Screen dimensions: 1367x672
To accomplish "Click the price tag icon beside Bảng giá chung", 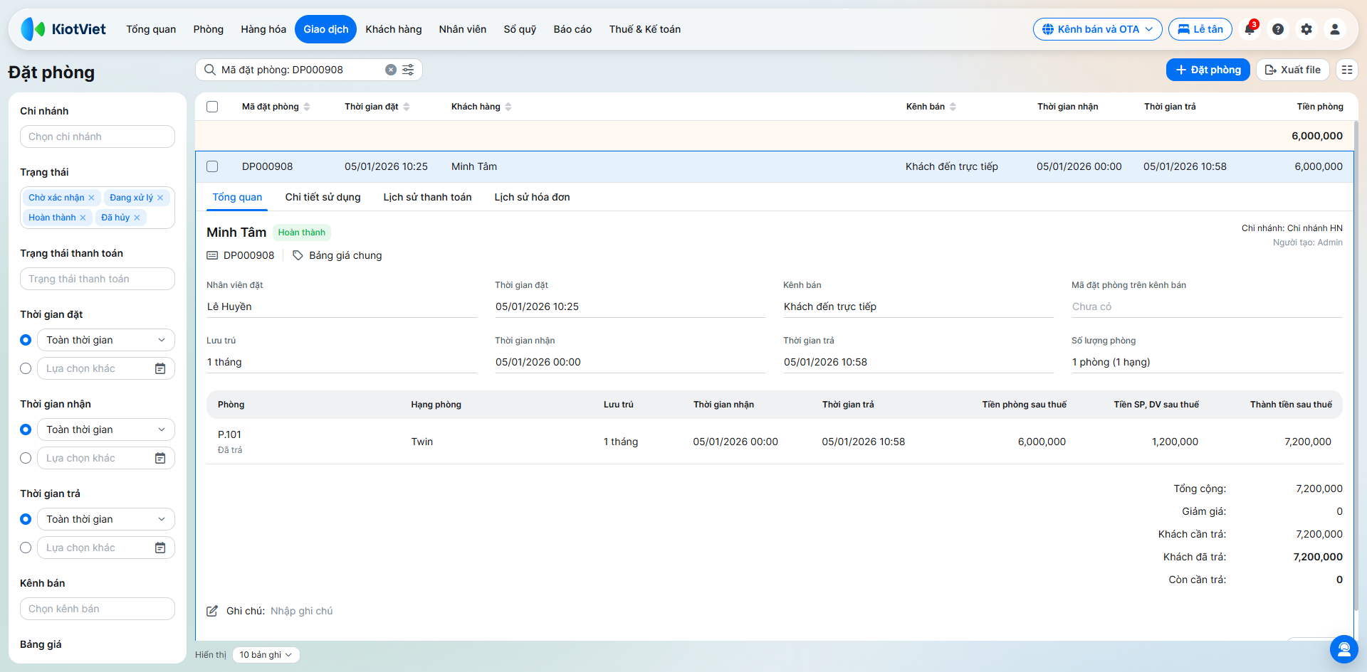I will click(298, 255).
